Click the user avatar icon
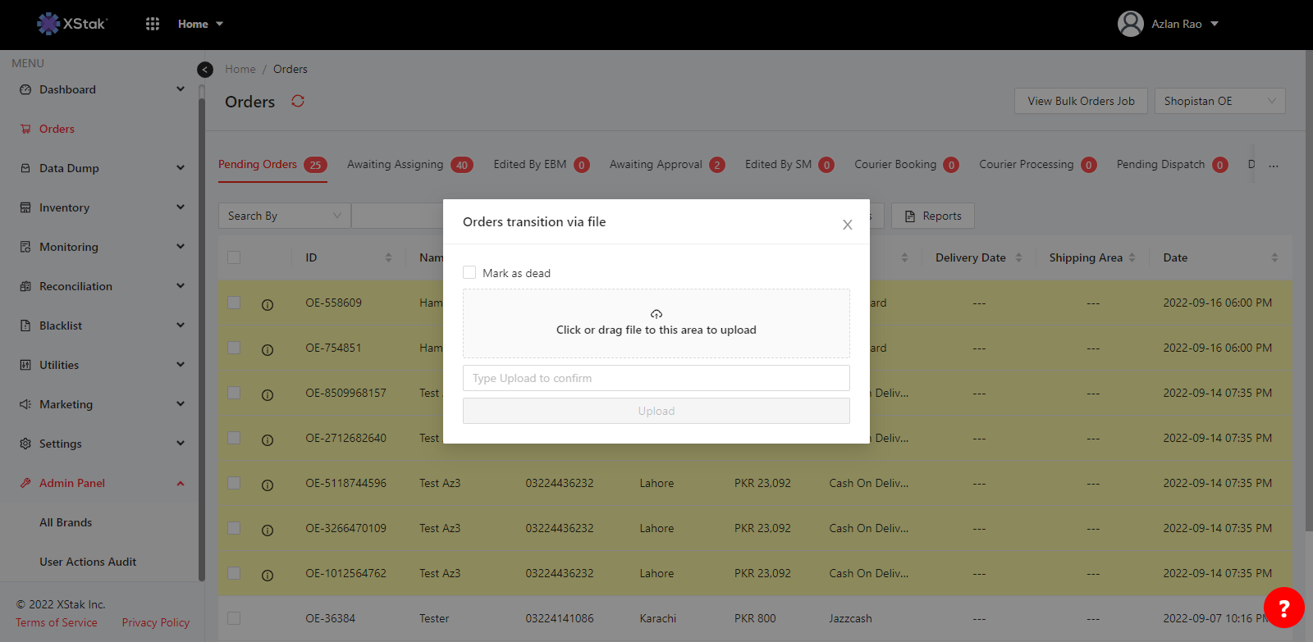This screenshot has height=642, width=1313. pos(1130,24)
